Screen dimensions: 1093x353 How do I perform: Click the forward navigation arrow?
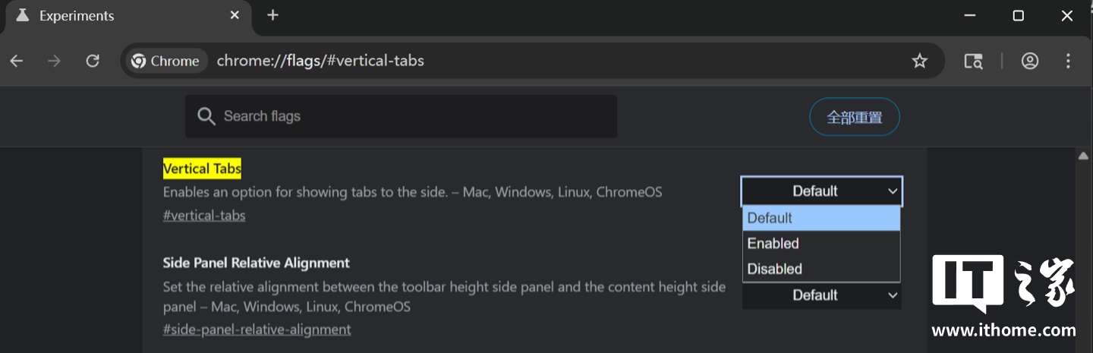pos(54,61)
